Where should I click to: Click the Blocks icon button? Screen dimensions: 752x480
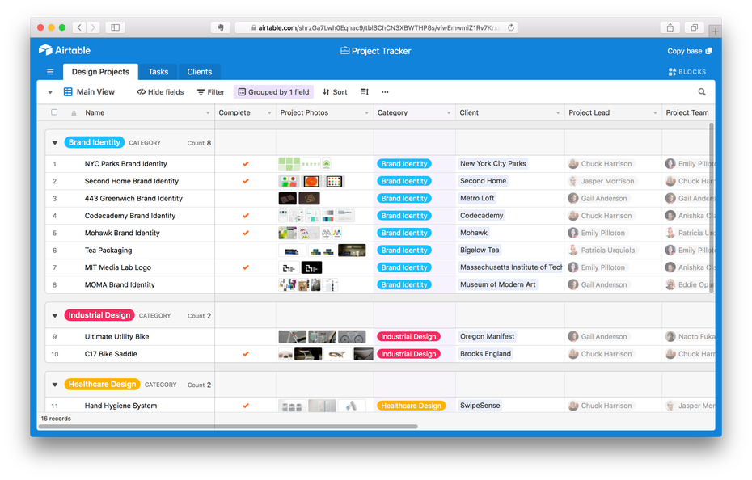(x=687, y=72)
